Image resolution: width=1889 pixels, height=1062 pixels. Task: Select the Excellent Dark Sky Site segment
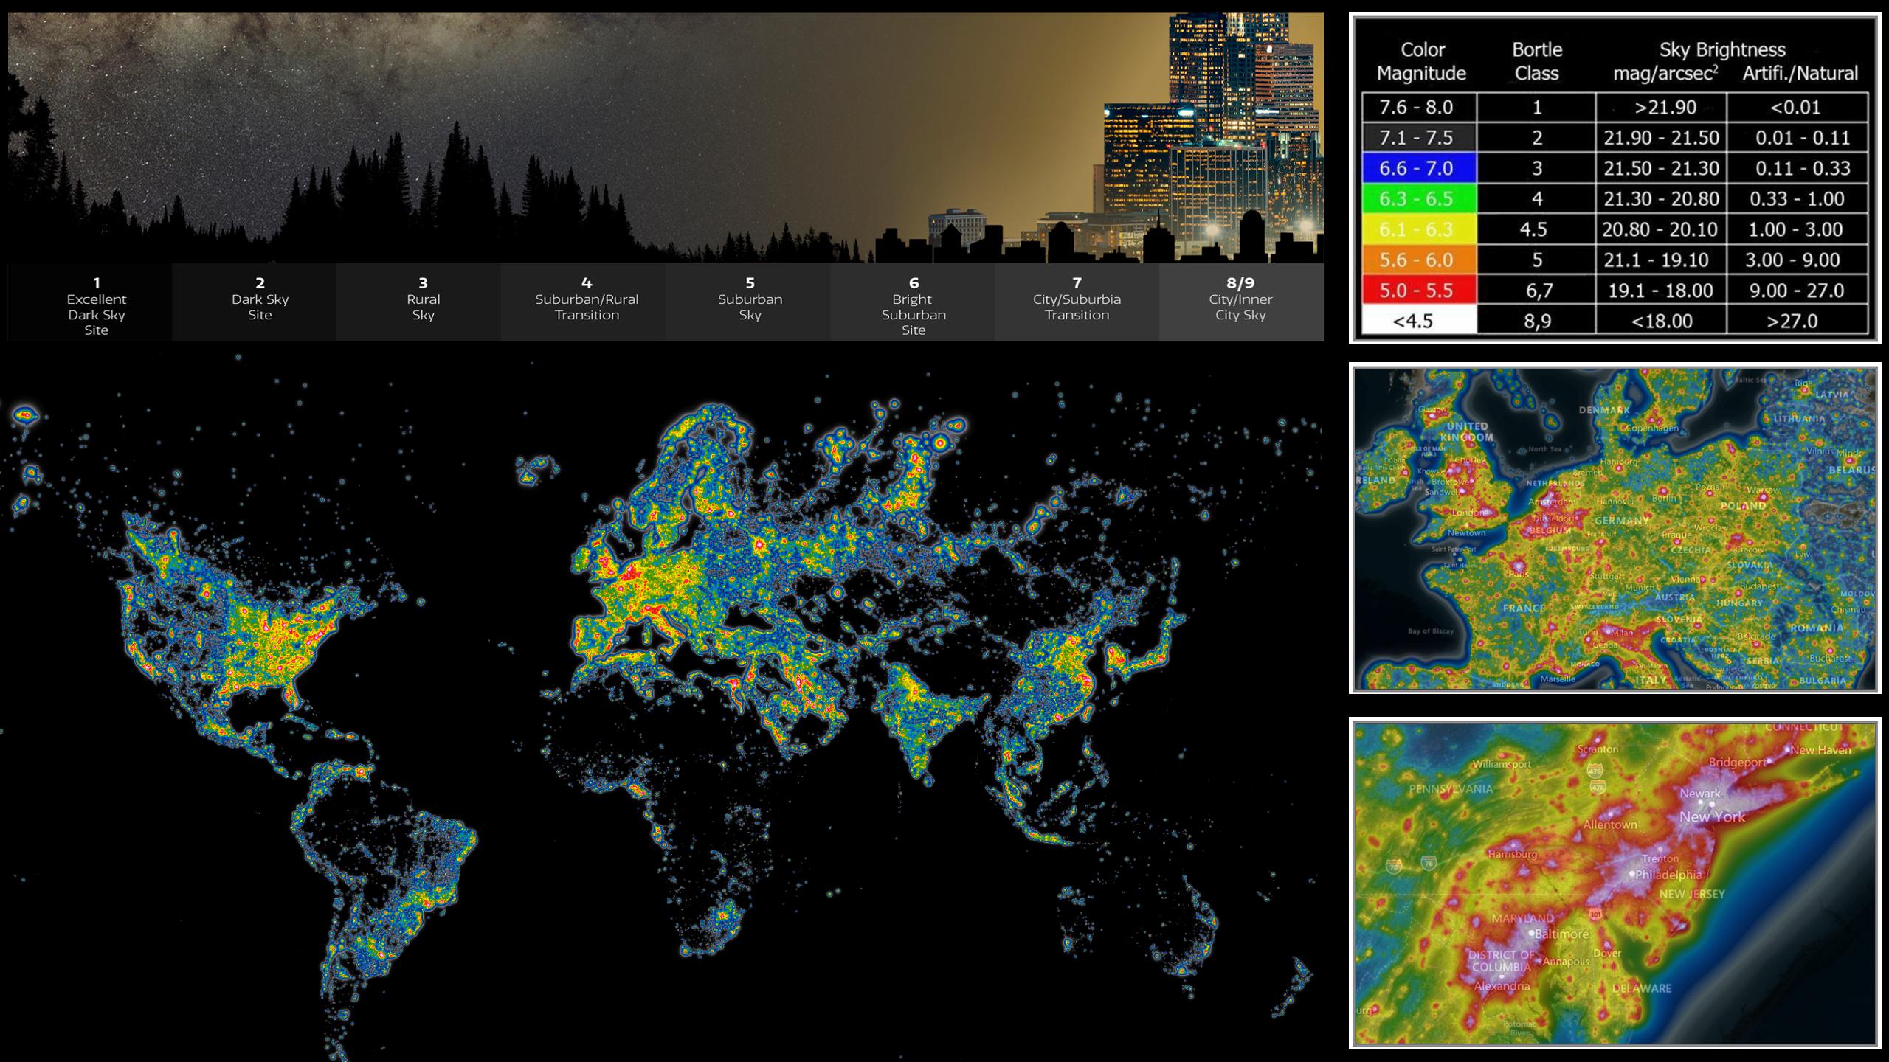(97, 304)
